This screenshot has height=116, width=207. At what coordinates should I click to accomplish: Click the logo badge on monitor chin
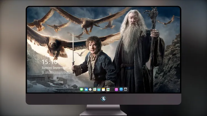104,99
